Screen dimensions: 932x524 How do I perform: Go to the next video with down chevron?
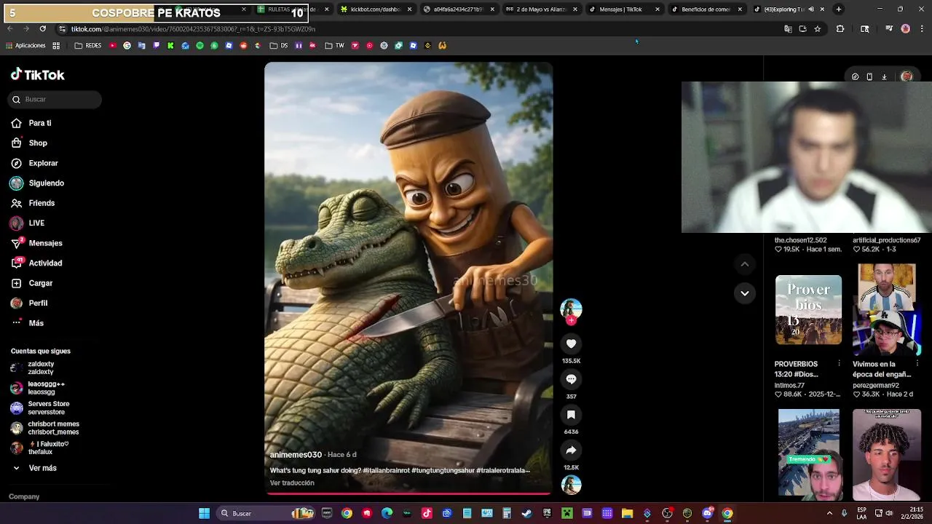point(744,293)
